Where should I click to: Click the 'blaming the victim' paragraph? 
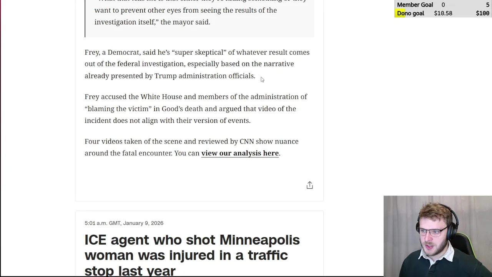point(196,108)
